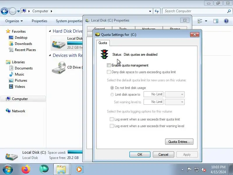Screen dimensions: 233x175
Task: Enable quota management checkbox
Action: click(109, 65)
